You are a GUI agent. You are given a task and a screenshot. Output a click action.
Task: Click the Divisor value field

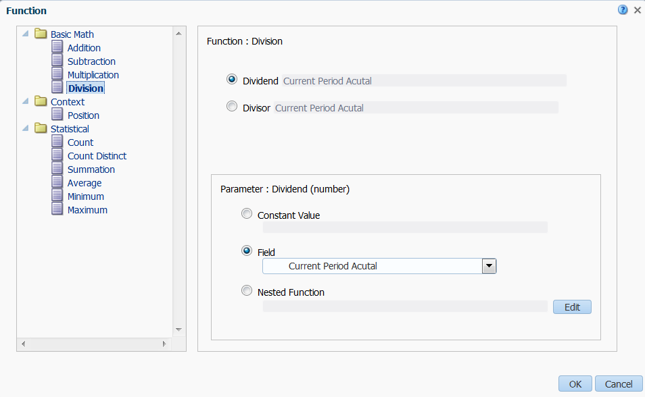click(x=416, y=107)
